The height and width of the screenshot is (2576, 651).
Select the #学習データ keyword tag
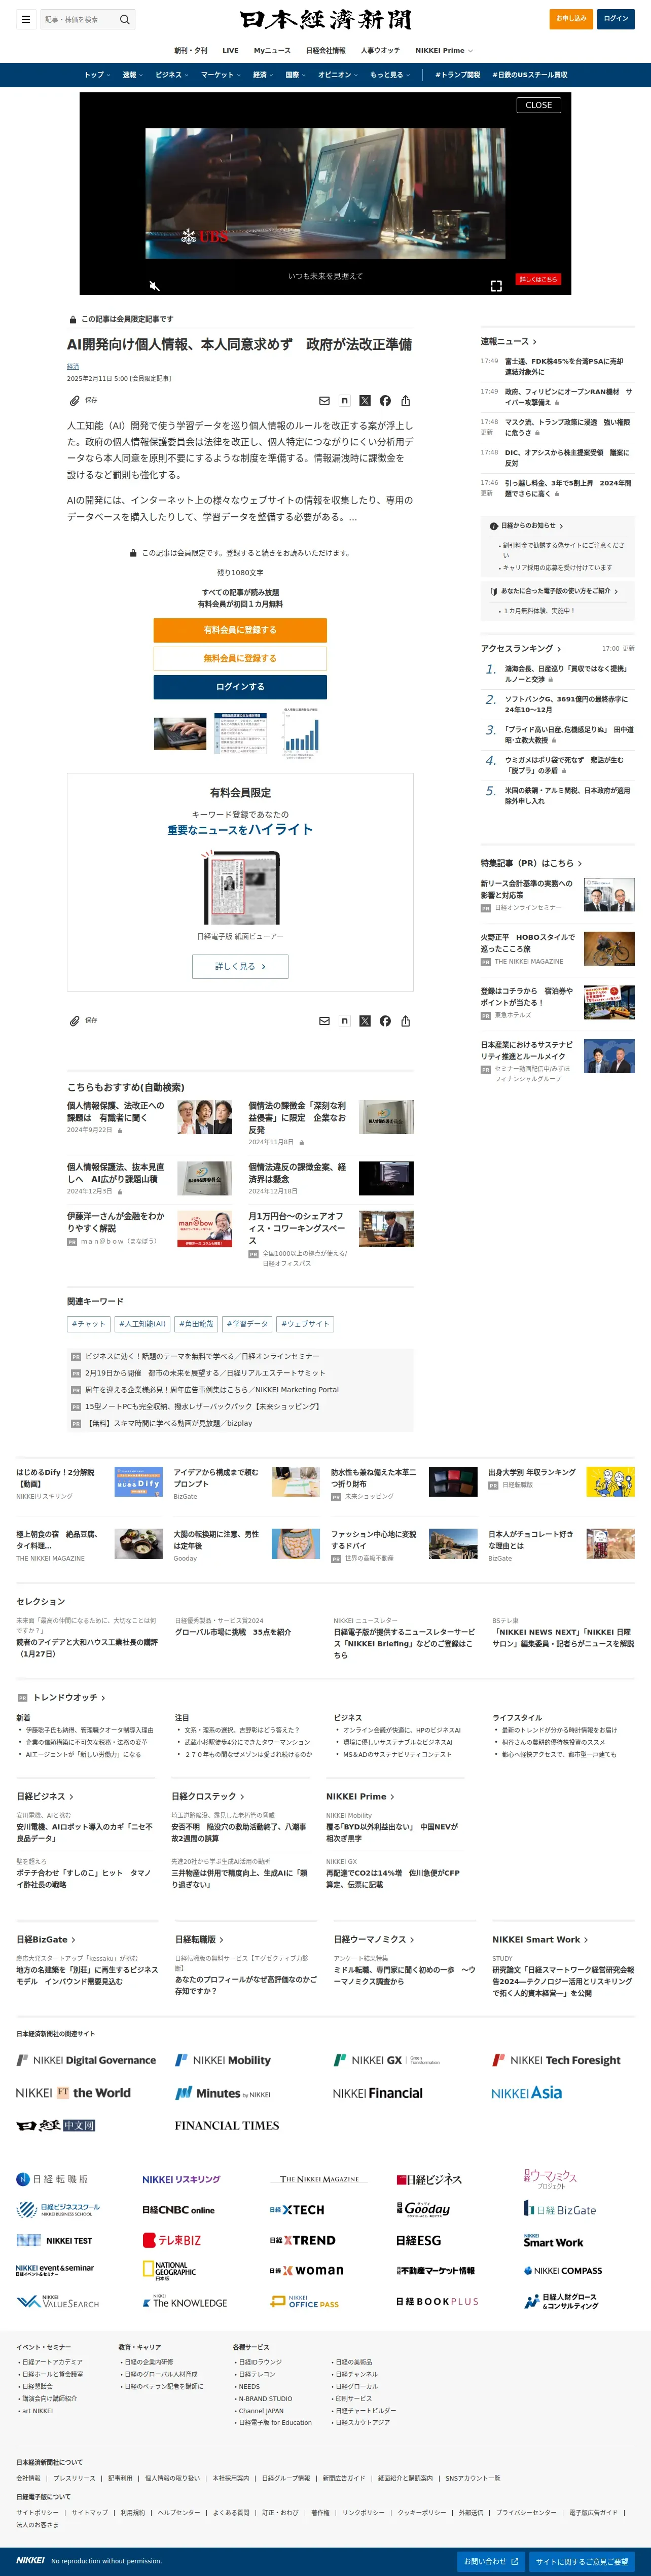coord(247,1324)
